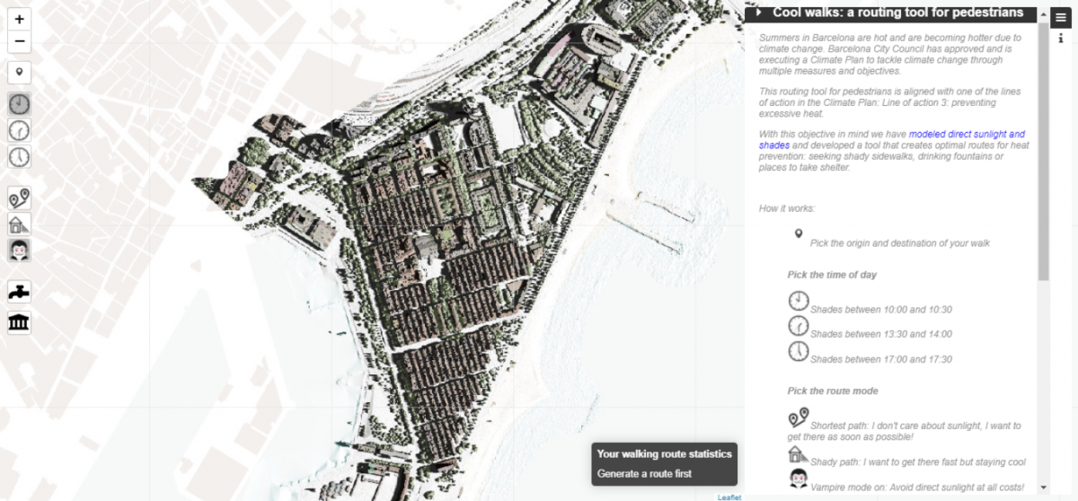The height and width of the screenshot is (501, 1078).
Task: Show shelter places with museum icon
Action: 19,322
